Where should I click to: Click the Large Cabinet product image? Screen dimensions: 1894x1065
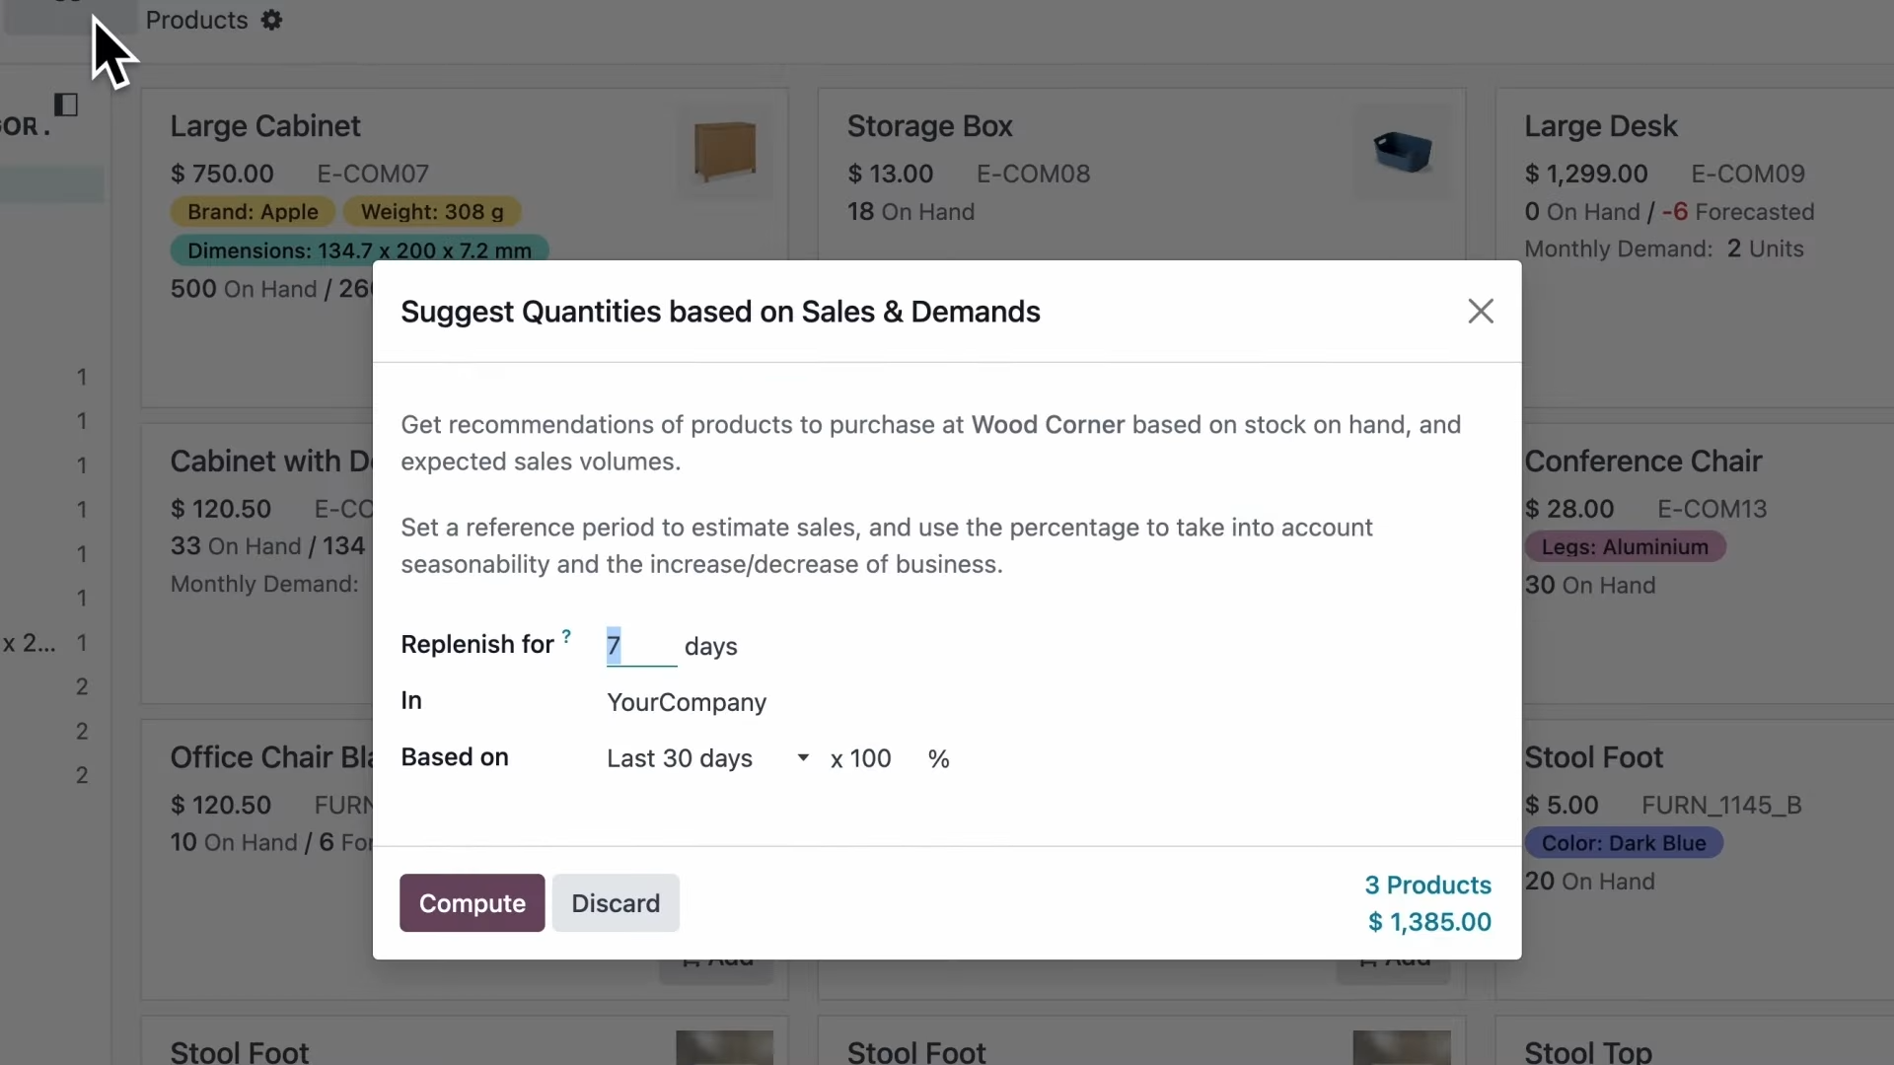click(x=724, y=151)
